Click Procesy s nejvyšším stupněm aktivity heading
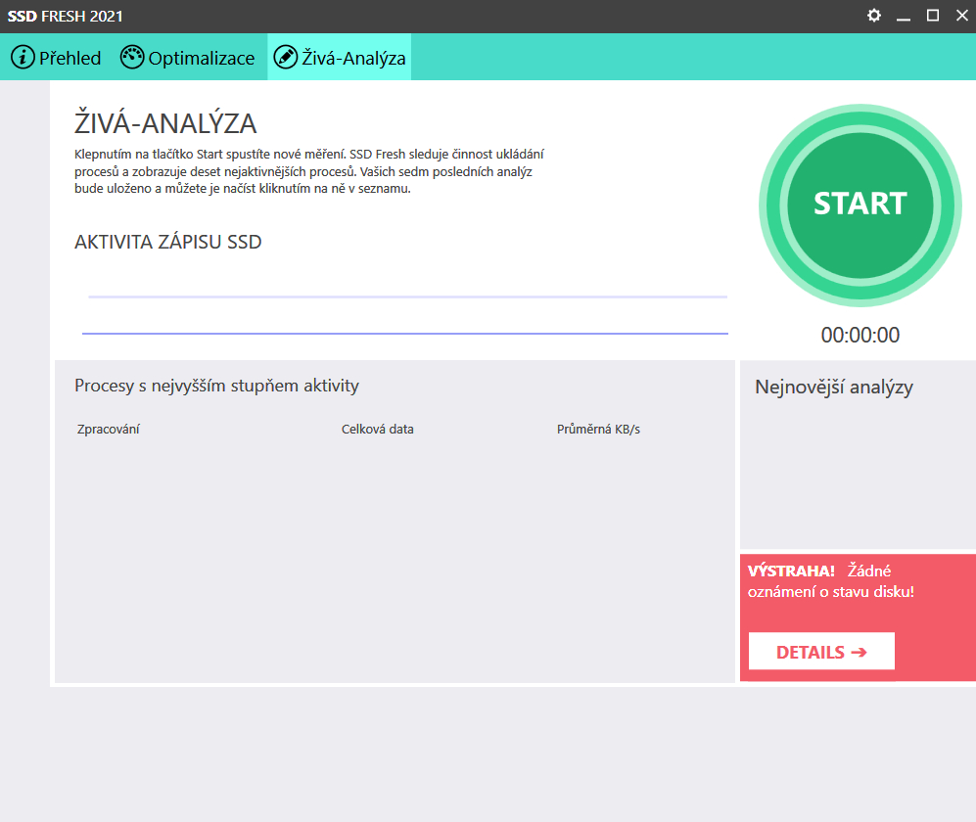Screen dimensions: 976x822 [x=216, y=386]
